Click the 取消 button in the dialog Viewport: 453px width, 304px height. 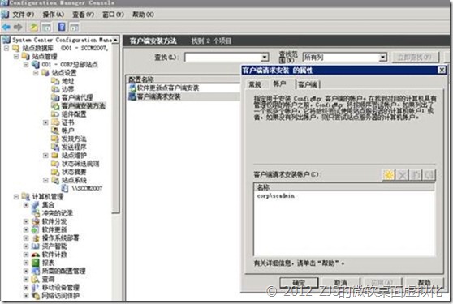(341, 282)
